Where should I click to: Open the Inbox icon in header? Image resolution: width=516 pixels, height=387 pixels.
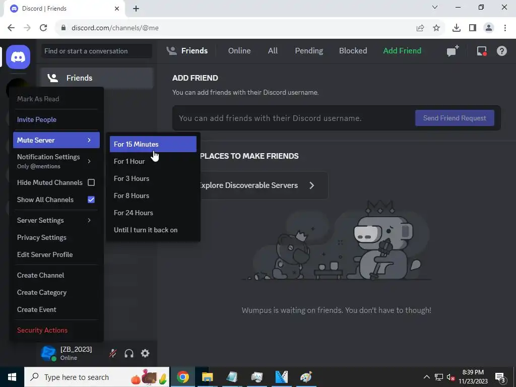tap(482, 51)
